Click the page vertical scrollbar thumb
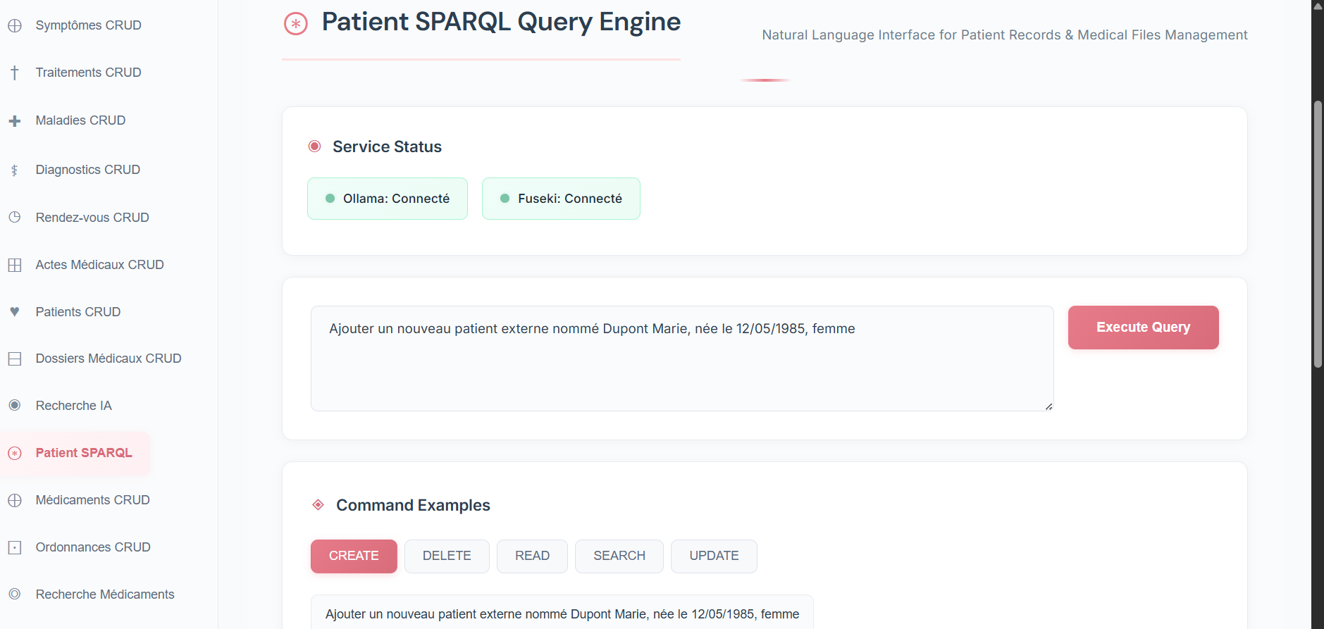Viewport: 1324px width, 629px height. tap(1318, 235)
